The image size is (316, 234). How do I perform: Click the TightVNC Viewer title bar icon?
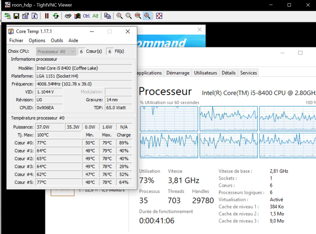tap(7, 5)
